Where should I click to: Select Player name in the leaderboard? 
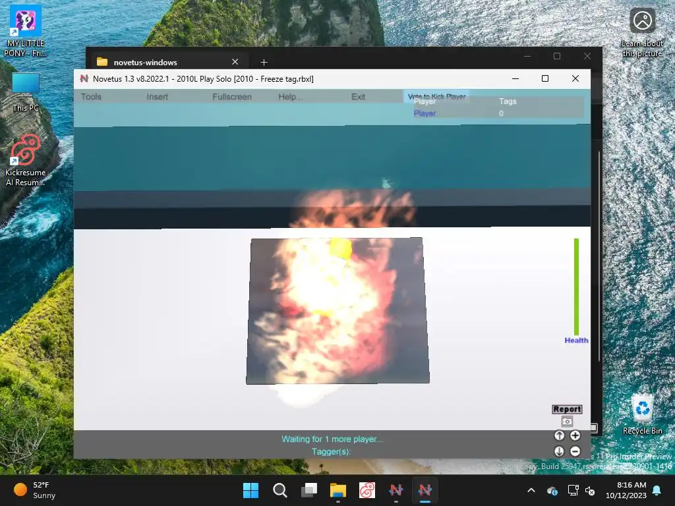(x=425, y=113)
